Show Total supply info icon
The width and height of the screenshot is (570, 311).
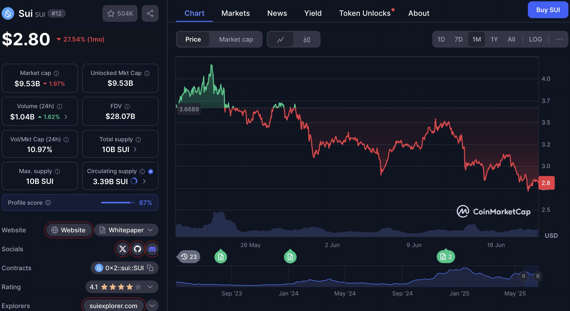pyautogui.click(x=138, y=139)
